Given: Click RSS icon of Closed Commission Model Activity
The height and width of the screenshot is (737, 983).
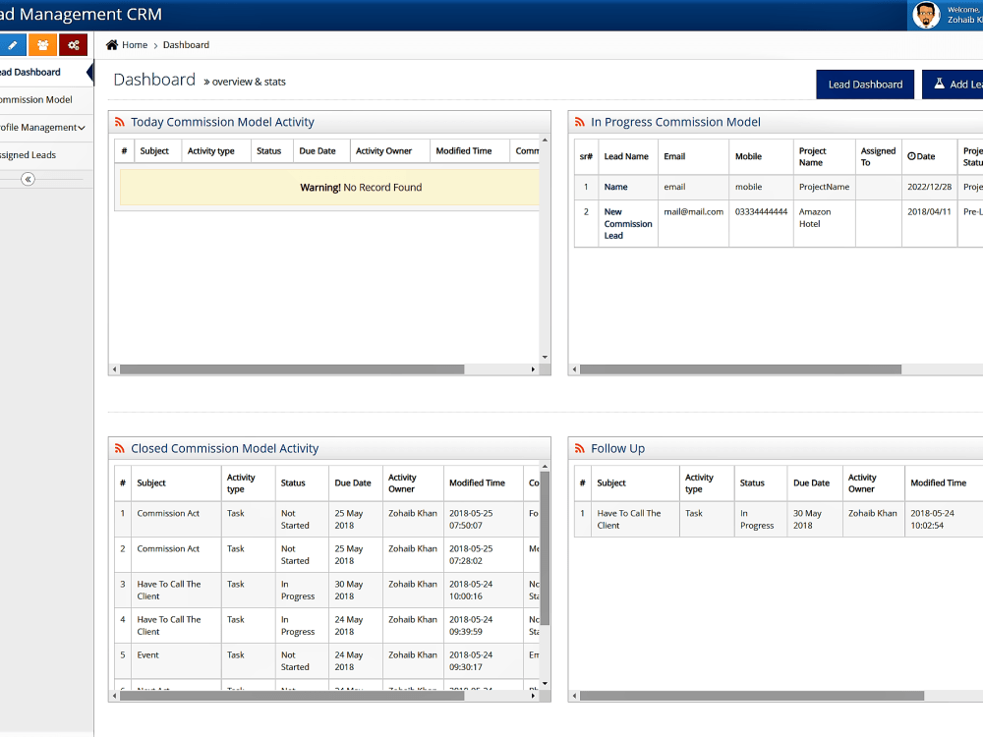Looking at the screenshot, I should pos(120,449).
